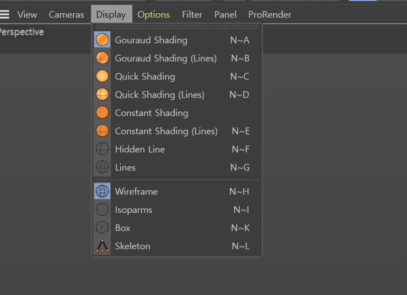Choose Gouraud Shading (Lines) entry
The height and width of the screenshot is (295, 407).
pyautogui.click(x=177, y=58)
